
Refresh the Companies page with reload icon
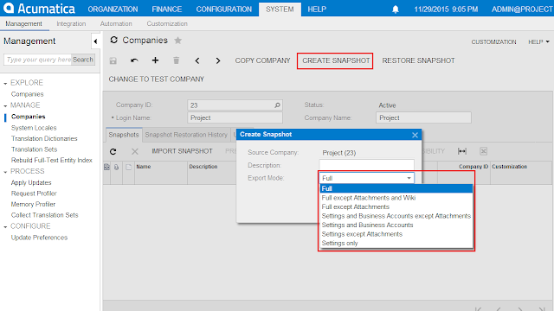[113, 41]
